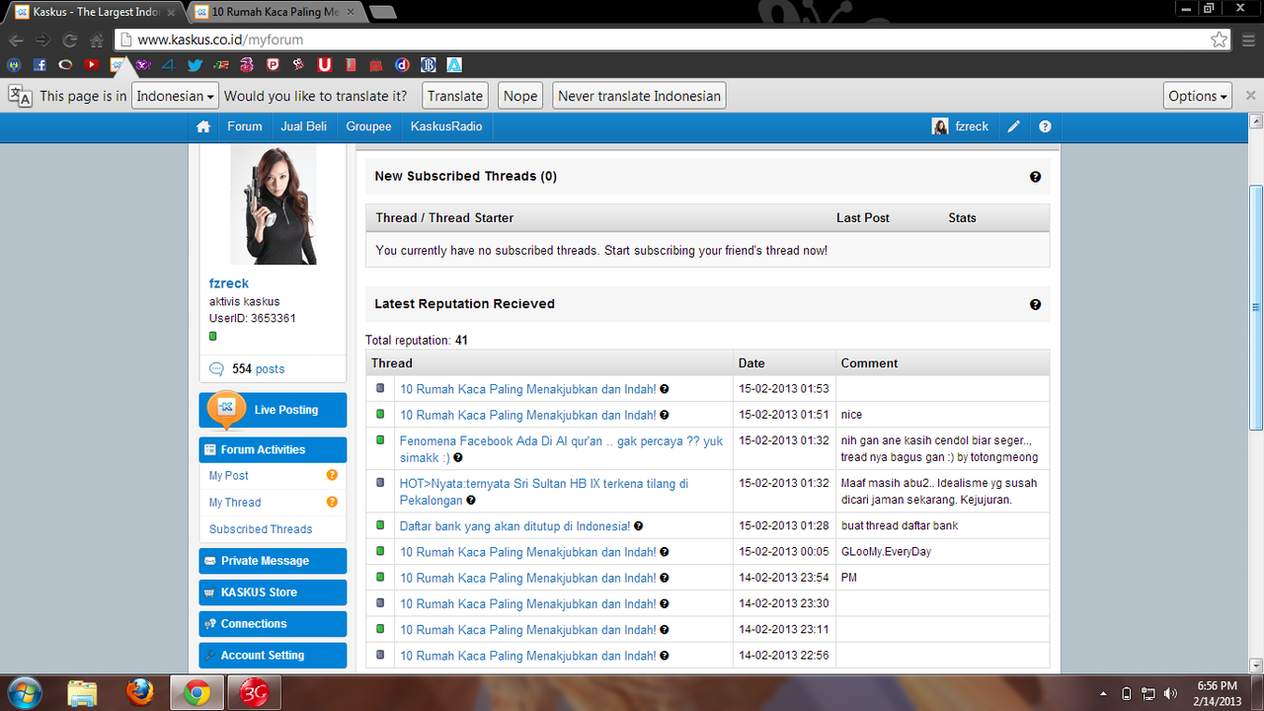Open the Indonesian language dropdown
The height and width of the screenshot is (711, 1264).
175,96
